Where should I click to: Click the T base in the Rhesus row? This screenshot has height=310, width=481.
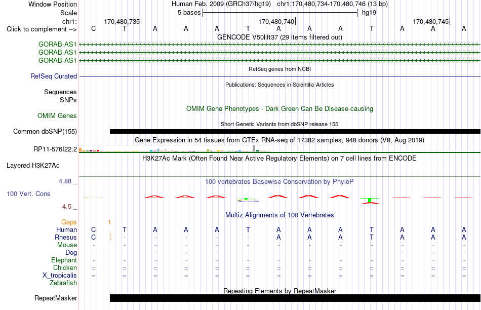pyautogui.click(x=372, y=237)
